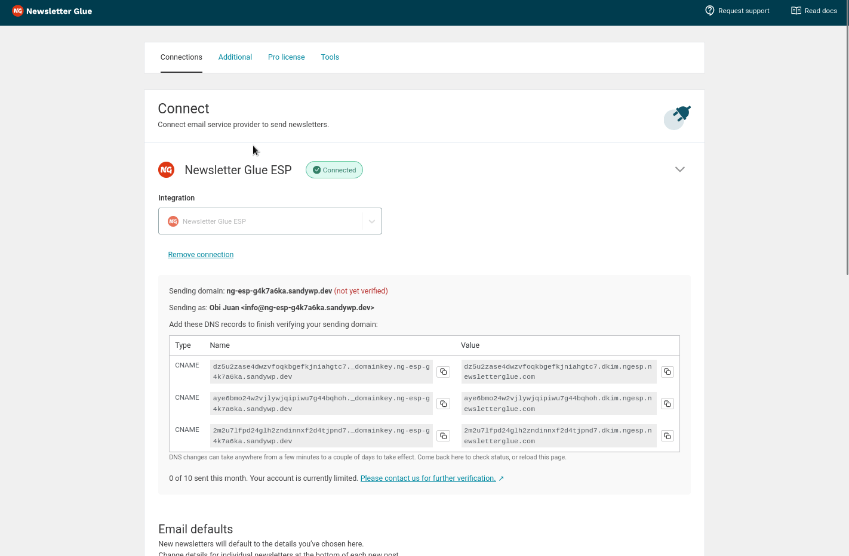Select the 2m2u7lfpd2 _domainkey name text

click(321, 436)
